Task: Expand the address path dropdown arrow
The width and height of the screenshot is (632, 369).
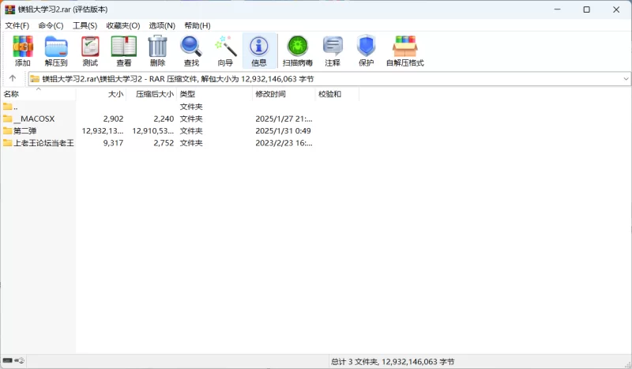Action: tap(626, 79)
